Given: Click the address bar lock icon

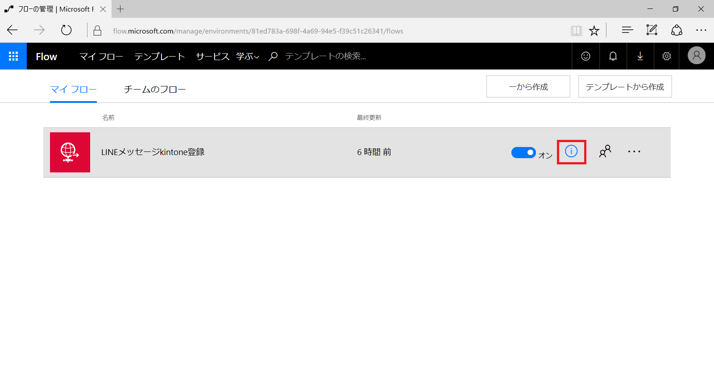Looking at the screenshot, I should [97, 30].
